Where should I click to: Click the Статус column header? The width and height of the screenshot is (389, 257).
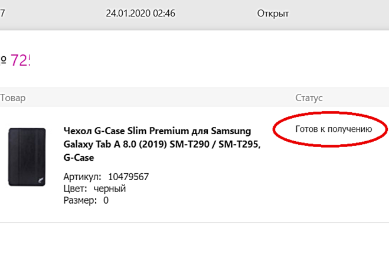point(309,97)
